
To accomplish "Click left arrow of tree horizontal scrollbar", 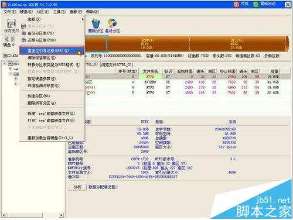I will point(4,215).
